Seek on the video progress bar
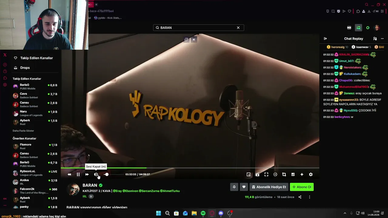388x218 pixels. pos(190,168)
